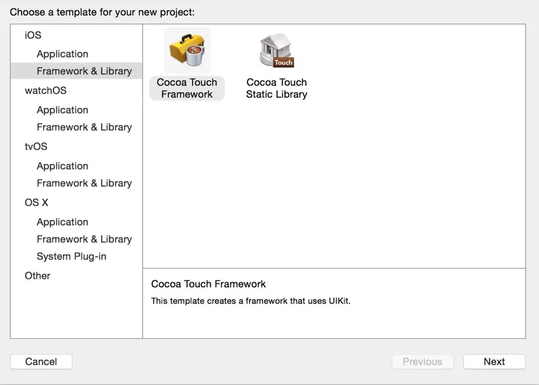
Task: Click the Cocoa Touch Framework label
Action: [187, 88]
